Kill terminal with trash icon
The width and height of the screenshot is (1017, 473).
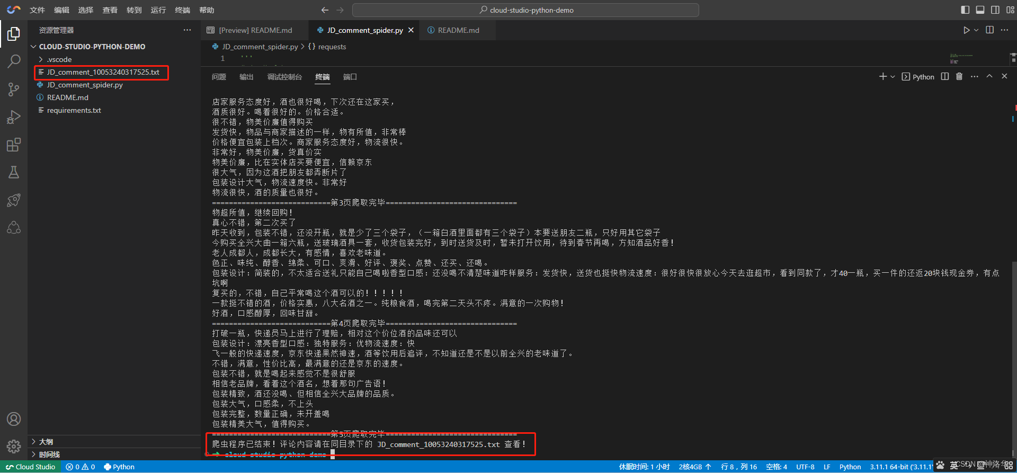point(959,77)
